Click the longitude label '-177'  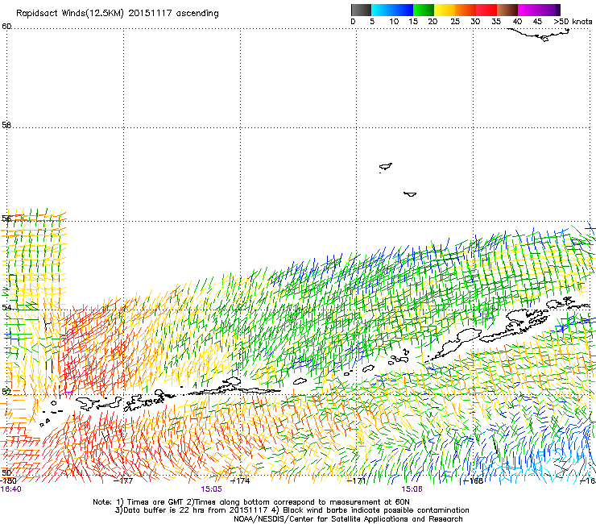tap(123, 480)
